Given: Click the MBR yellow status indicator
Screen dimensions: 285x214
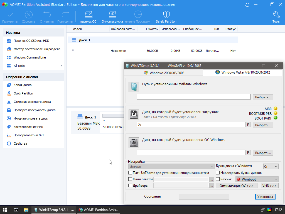Looking at the screenshot, I should 276,109.
